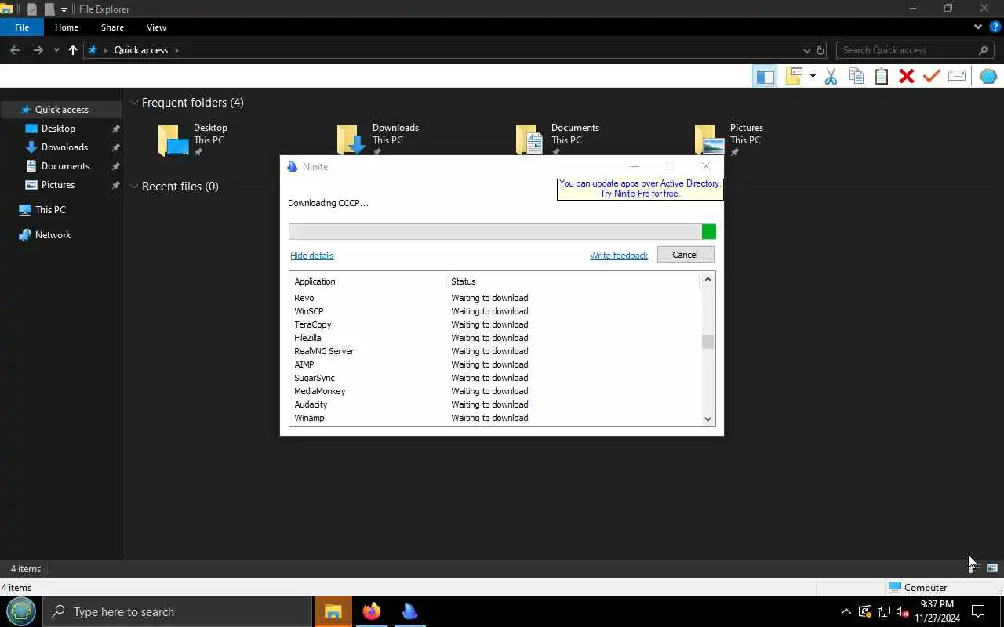Click the Refresh icon next to address bar
Screen dimensions: 1004x627
(820, 50)
